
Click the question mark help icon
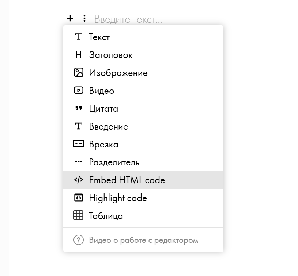click(79, 240)
